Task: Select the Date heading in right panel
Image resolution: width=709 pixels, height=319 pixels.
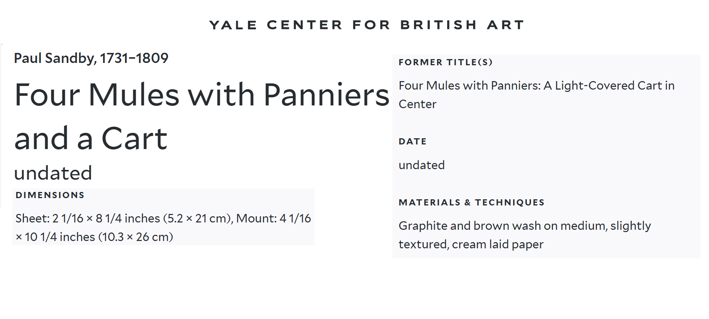Action: click(413, 141)
